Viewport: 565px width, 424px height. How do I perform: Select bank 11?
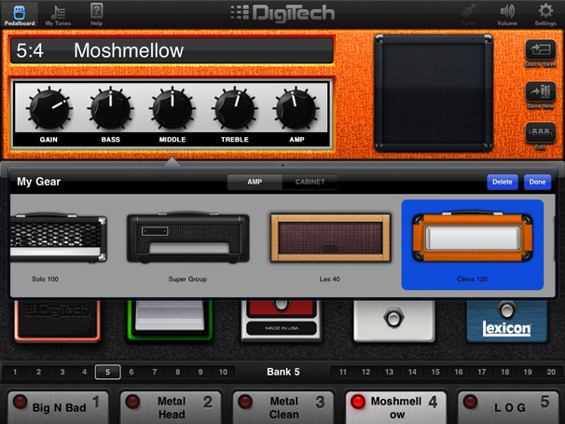click(343, 372)
